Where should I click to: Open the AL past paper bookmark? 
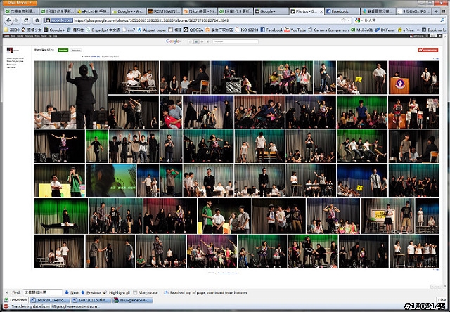[152, 30]
